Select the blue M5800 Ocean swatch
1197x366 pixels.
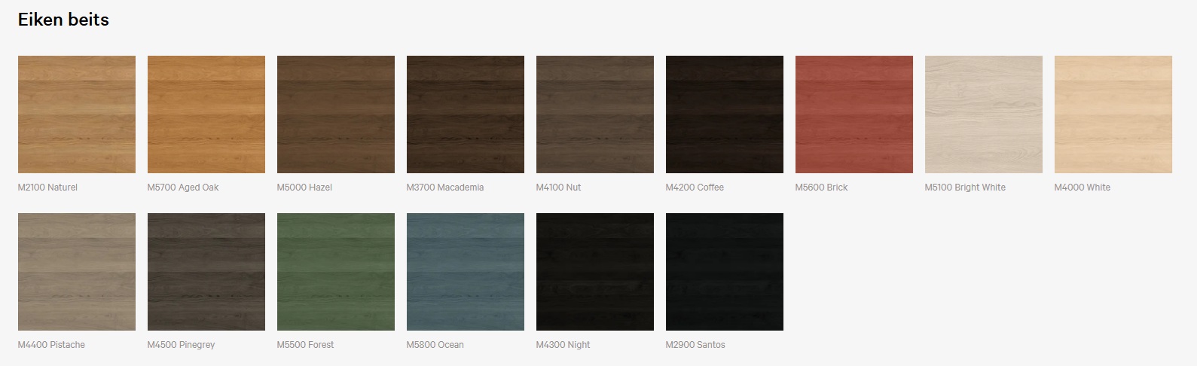pyautogui.click(x=466, y=272)
